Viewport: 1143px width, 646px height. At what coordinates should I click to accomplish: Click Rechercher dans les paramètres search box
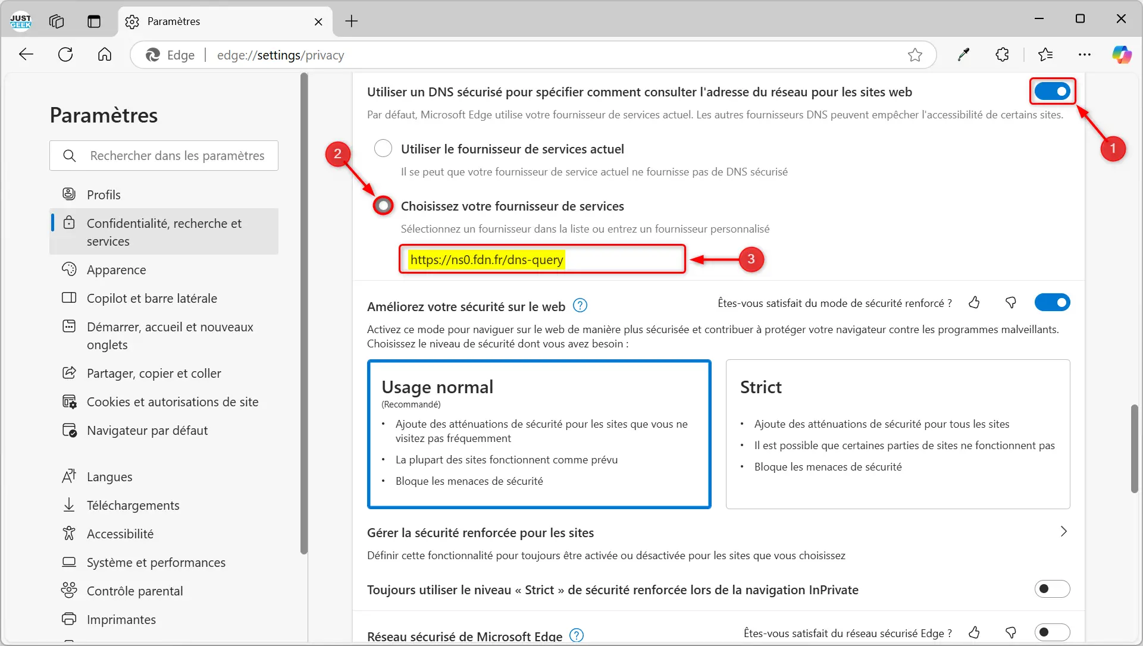click(x=164, y=156)
